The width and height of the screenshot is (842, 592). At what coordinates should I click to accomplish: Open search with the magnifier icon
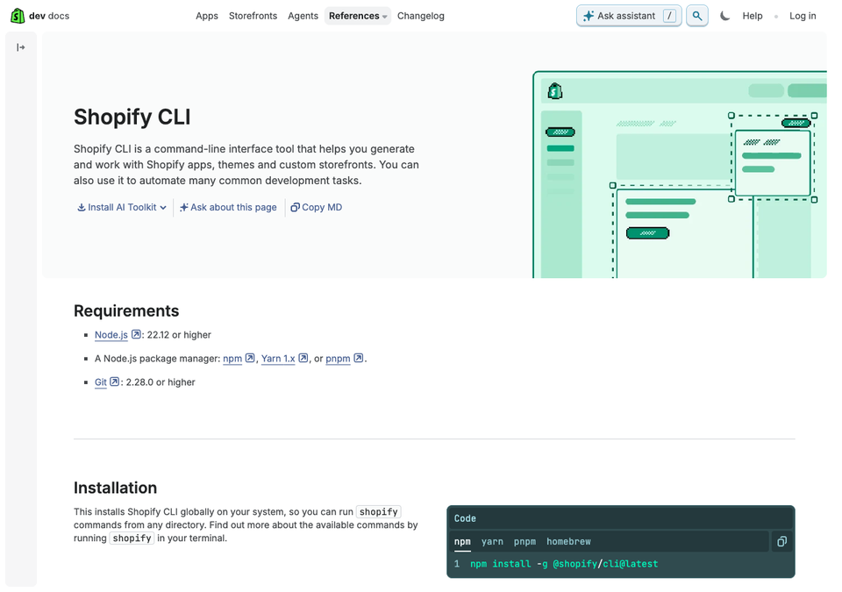tap(697, 16)
